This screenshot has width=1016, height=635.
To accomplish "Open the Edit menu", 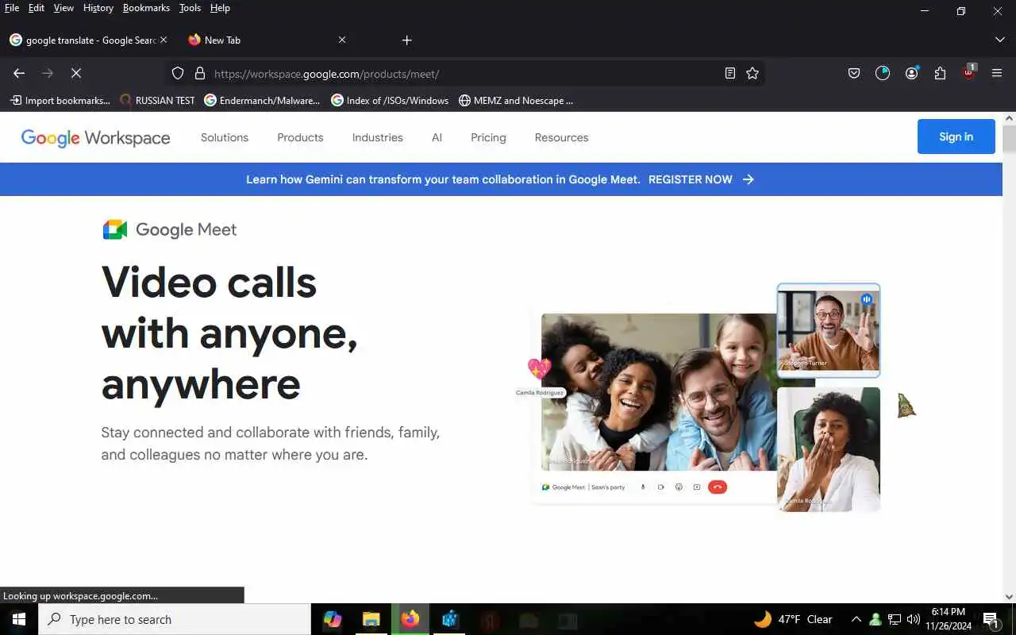I will click(37, 8).
